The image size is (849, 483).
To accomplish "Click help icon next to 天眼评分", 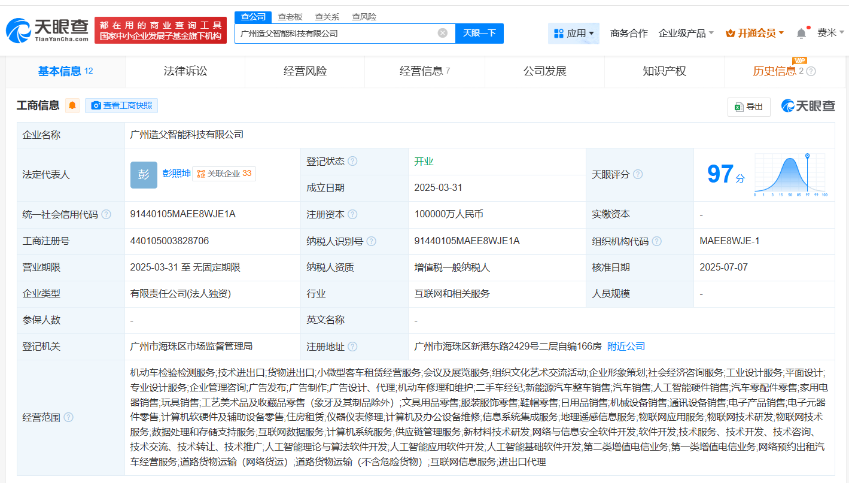I will (x=638, y=175).
